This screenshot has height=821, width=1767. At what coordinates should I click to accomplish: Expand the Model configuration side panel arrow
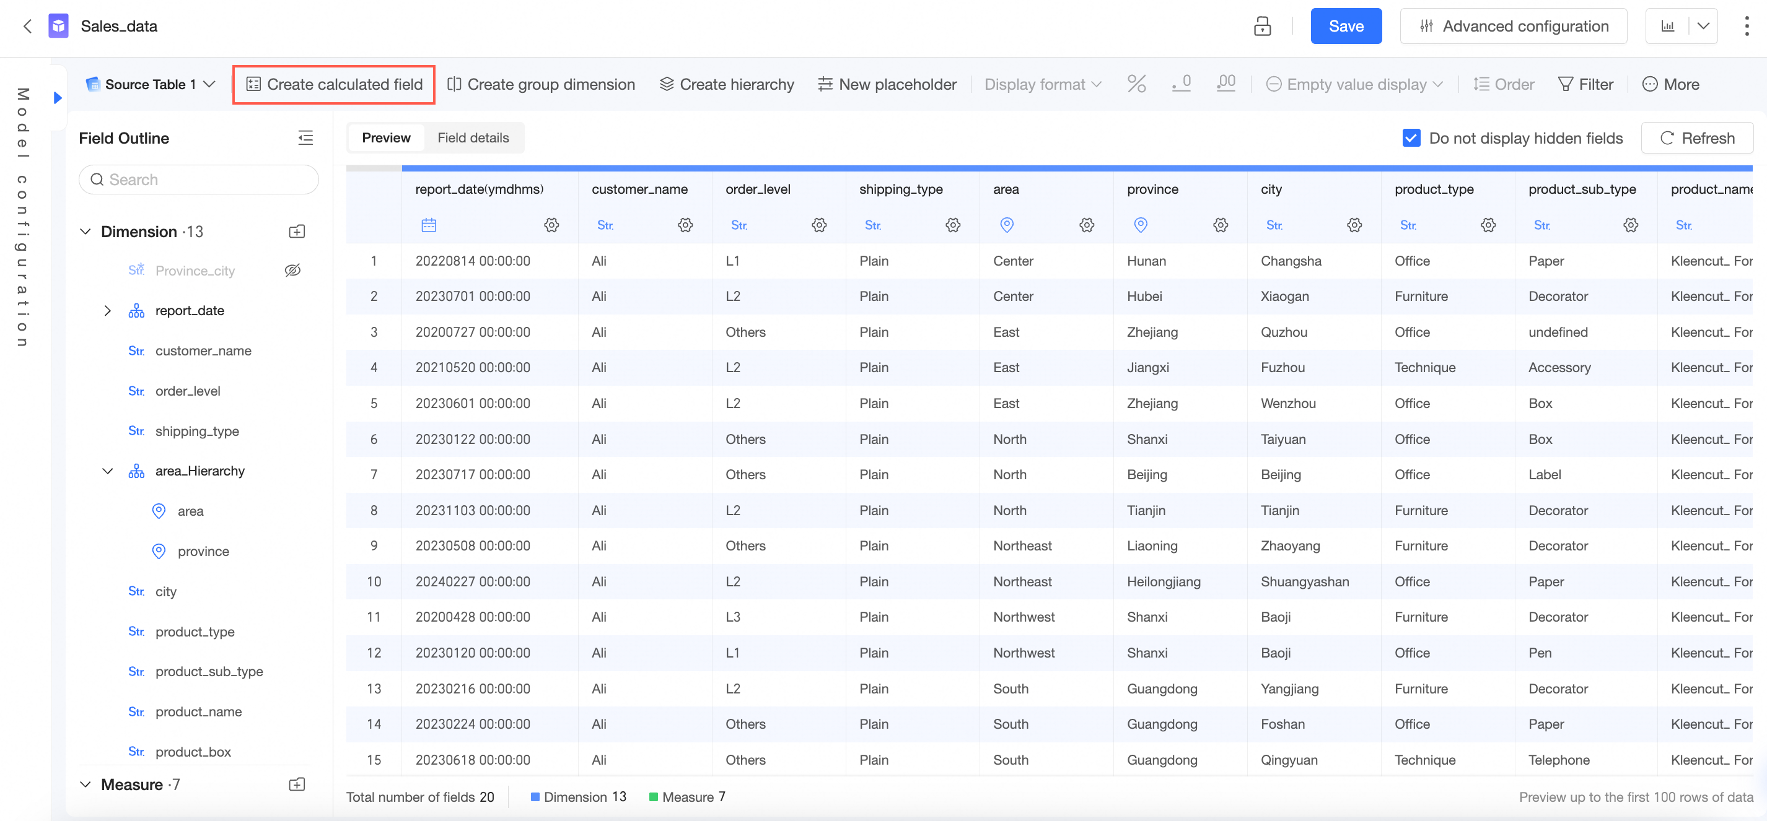58,98
